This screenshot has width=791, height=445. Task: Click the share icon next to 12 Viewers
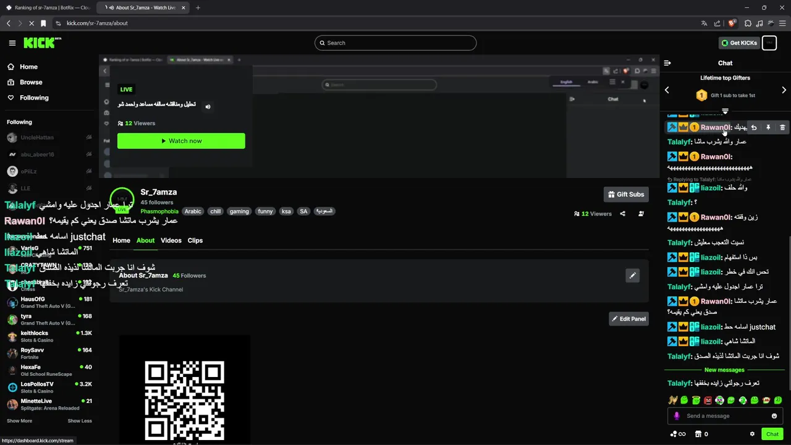[622, 214]
